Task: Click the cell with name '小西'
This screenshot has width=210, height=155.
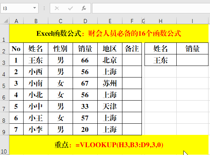Action: pos(36,72)
